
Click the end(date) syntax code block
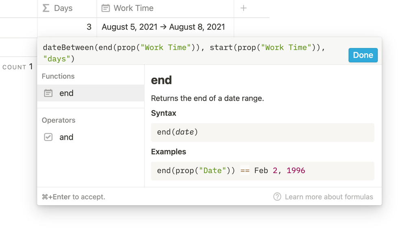point(263,132)
